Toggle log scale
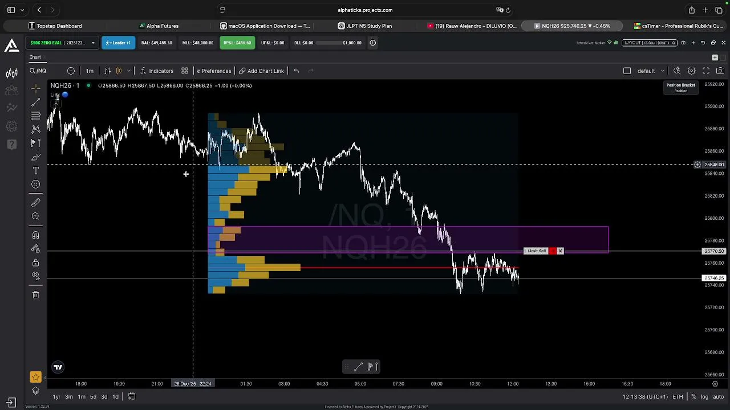Viewport: 730px width, 410px height. 704,397
